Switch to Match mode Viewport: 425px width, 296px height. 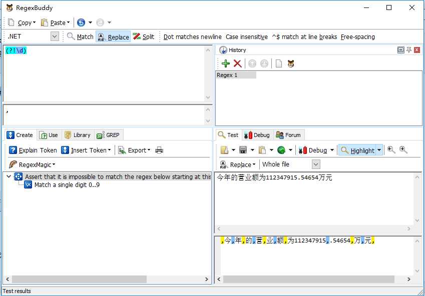(x=80, y=36)
